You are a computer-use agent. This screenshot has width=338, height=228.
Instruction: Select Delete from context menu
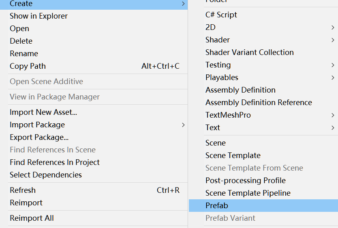click(21, 41)
